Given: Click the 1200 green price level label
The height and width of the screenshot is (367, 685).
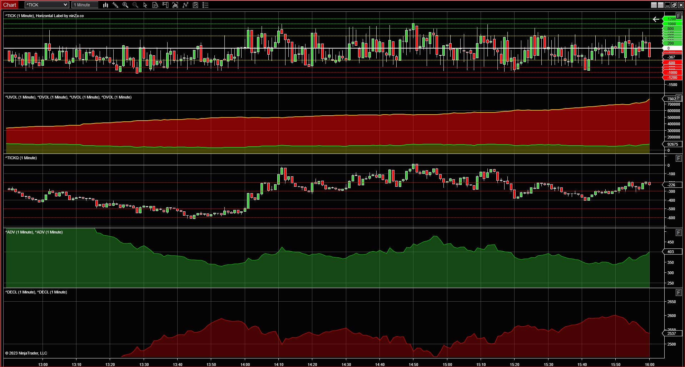Looking at the screenshot, I should pyautogui.click(x=672, y=19).
